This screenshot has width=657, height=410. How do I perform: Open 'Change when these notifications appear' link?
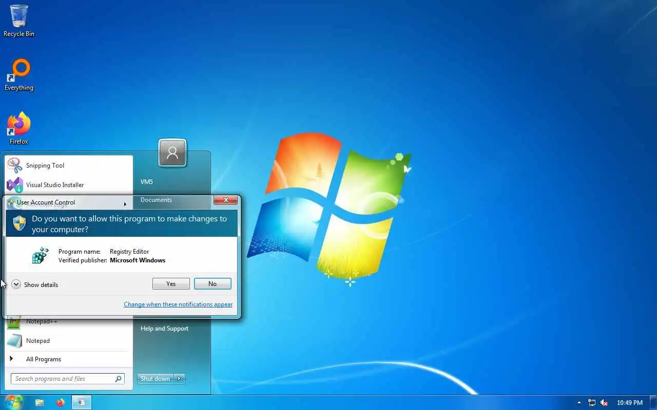pos(178,304)
